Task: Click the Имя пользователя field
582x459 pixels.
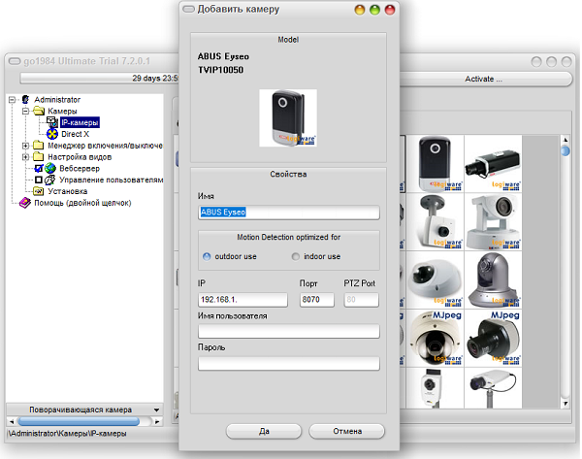Action: (x=289, y=331)
